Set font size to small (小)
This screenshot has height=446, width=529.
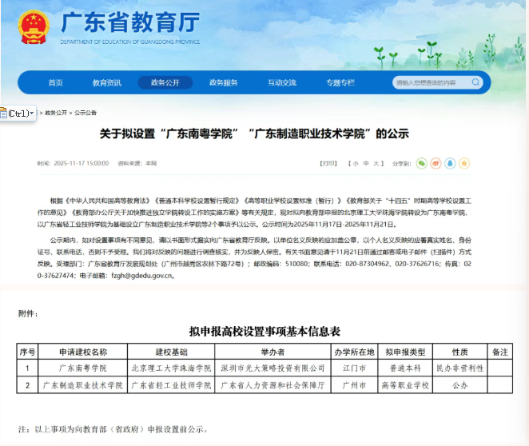point(355,163)
